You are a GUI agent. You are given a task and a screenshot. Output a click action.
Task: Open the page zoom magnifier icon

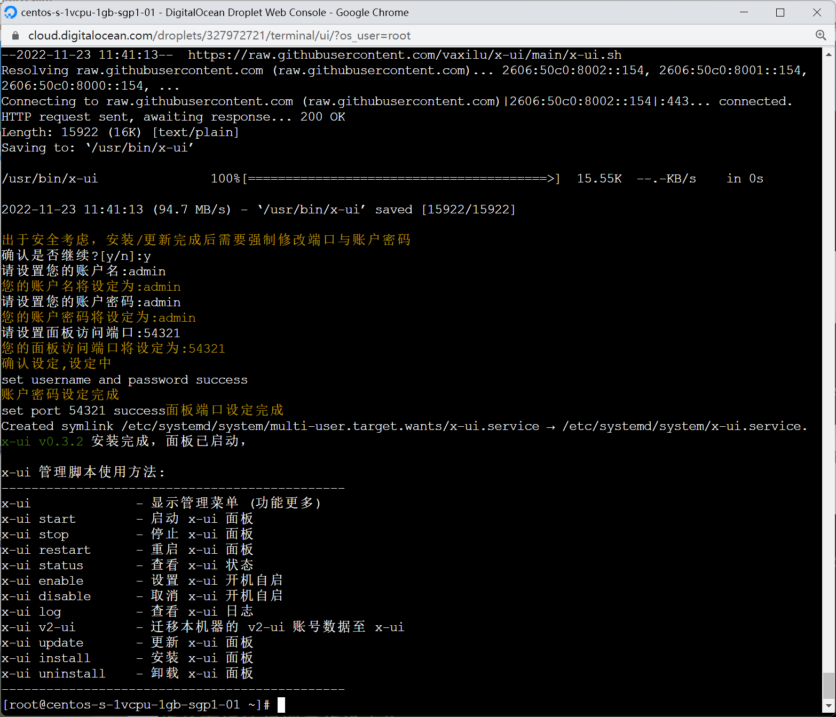pos(821,35)
